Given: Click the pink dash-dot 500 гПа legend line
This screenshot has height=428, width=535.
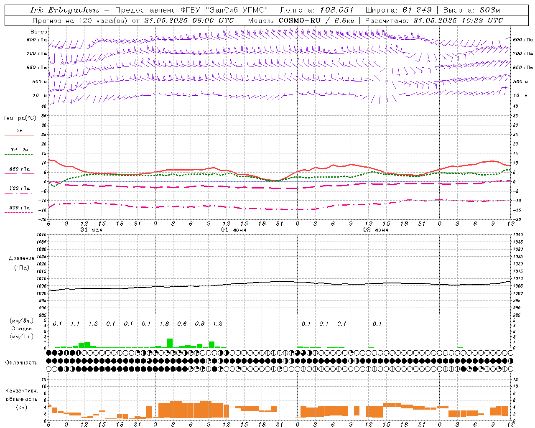Looking at the screenshot, I should 19,212.
